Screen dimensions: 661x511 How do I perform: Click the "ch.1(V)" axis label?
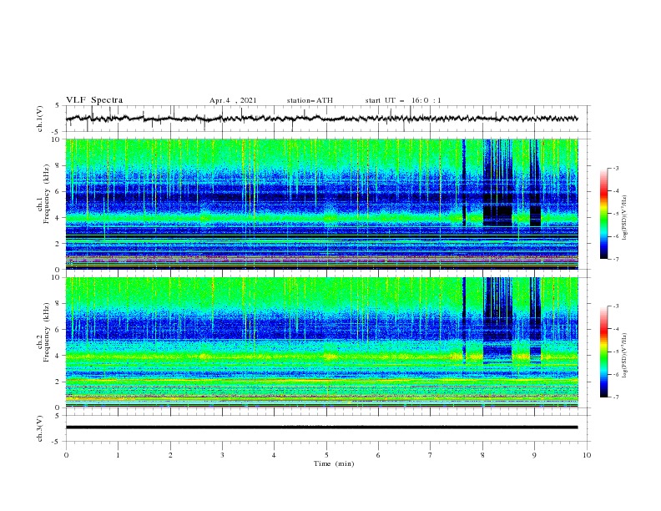(40, 119)
